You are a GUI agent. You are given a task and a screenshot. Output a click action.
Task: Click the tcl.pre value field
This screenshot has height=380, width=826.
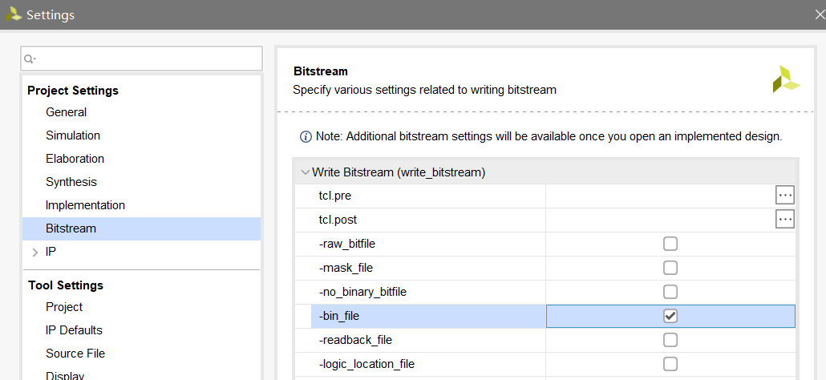click(659, 196)
